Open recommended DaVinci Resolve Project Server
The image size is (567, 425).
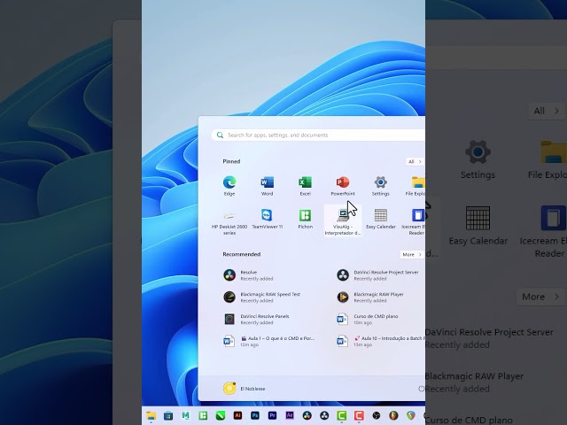point(378,275)
